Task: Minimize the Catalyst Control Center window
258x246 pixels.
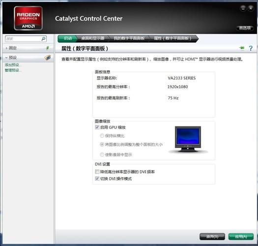Action: 243,8
